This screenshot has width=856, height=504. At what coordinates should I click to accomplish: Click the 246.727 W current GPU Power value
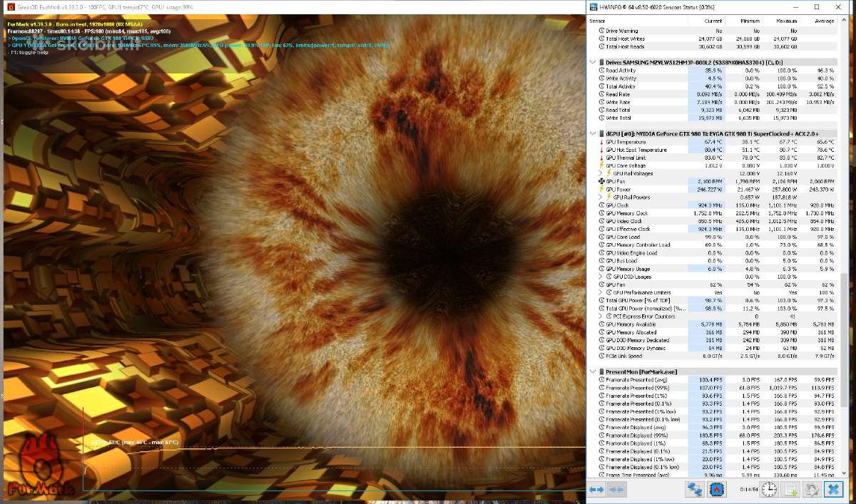tap(708, 190)
